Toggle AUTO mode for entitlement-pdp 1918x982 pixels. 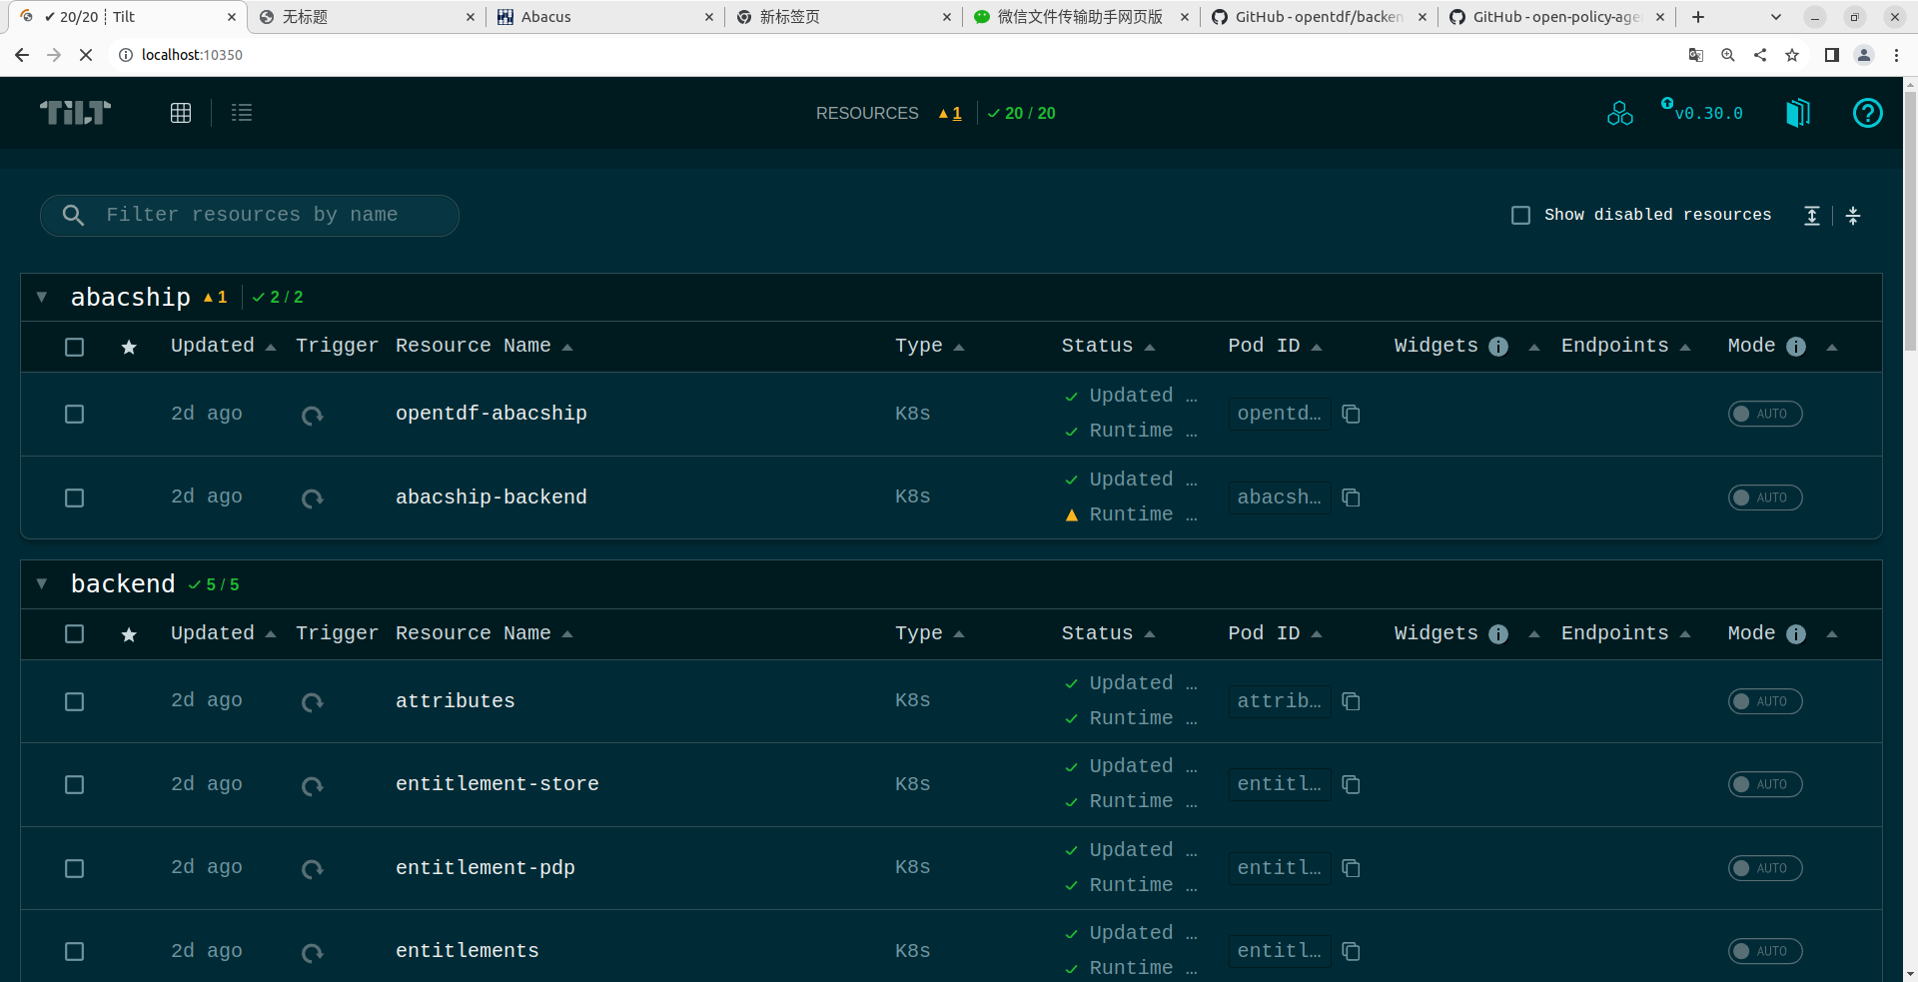(1765, 868)
